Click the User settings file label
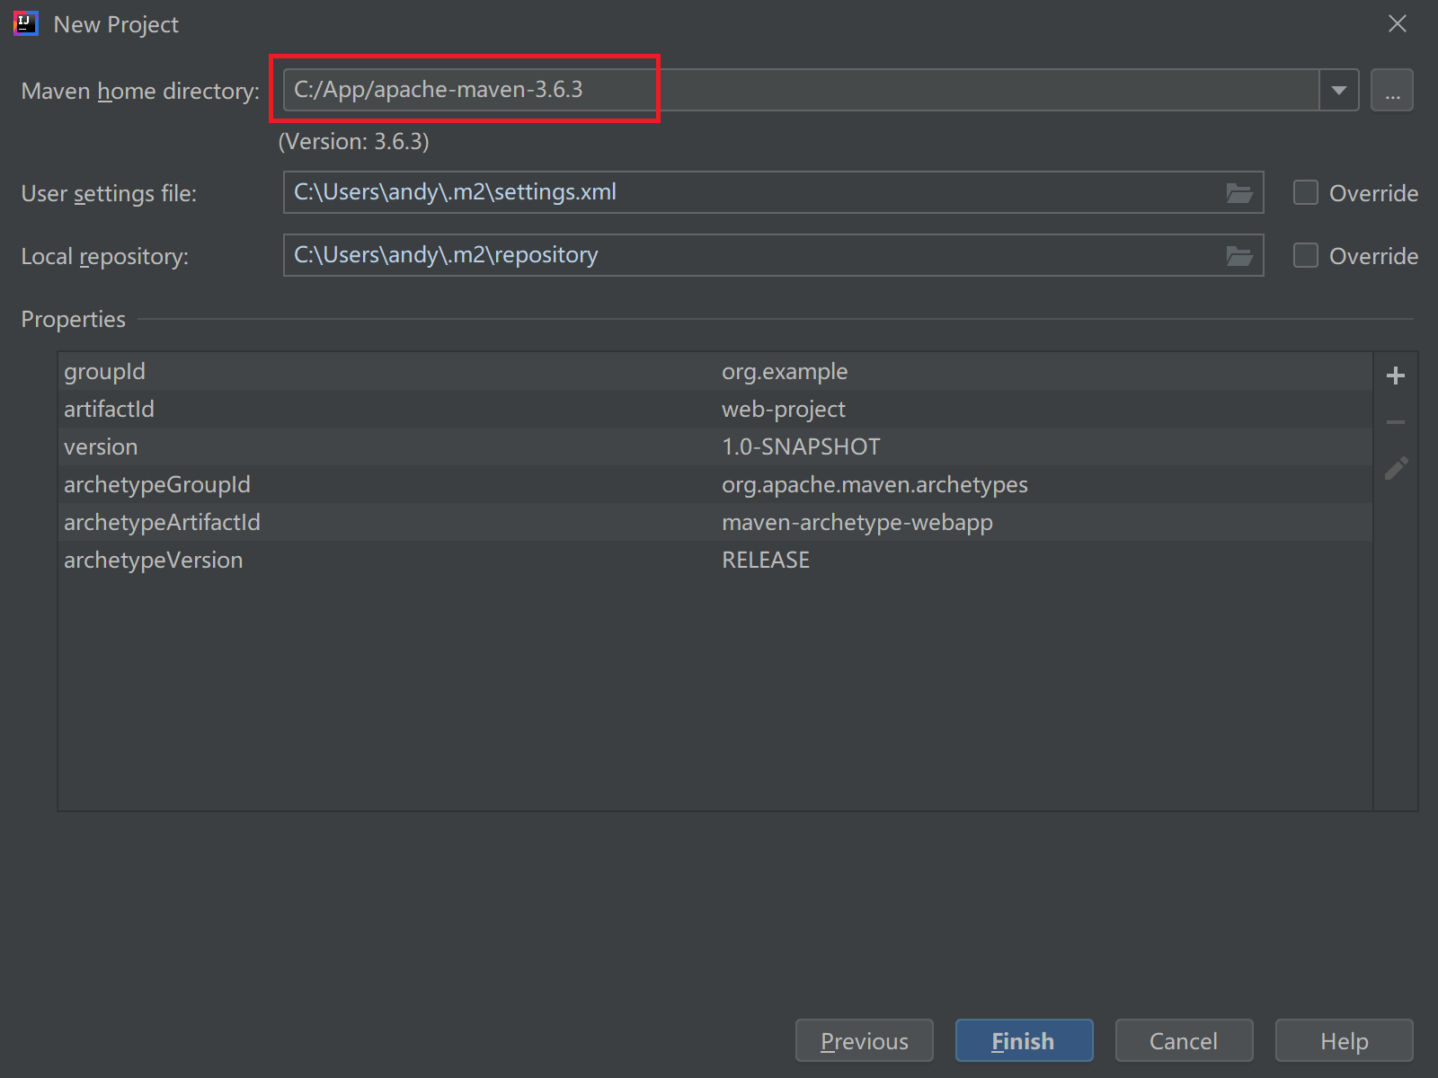 [109, 193]
